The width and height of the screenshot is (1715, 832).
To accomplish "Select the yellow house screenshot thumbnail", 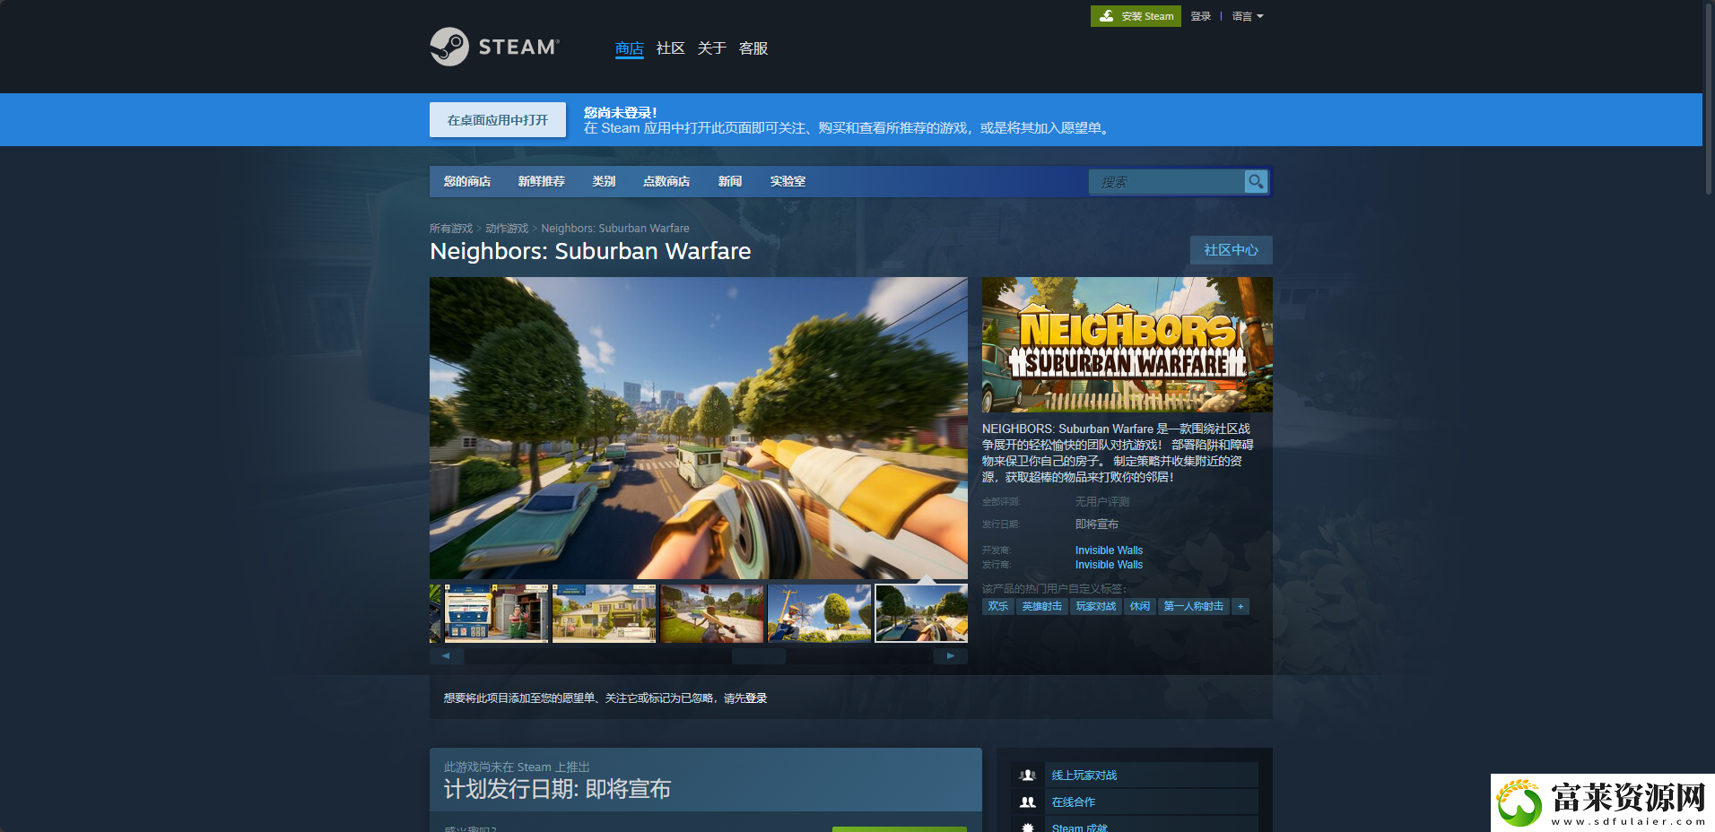I will (x=604, y=614).
